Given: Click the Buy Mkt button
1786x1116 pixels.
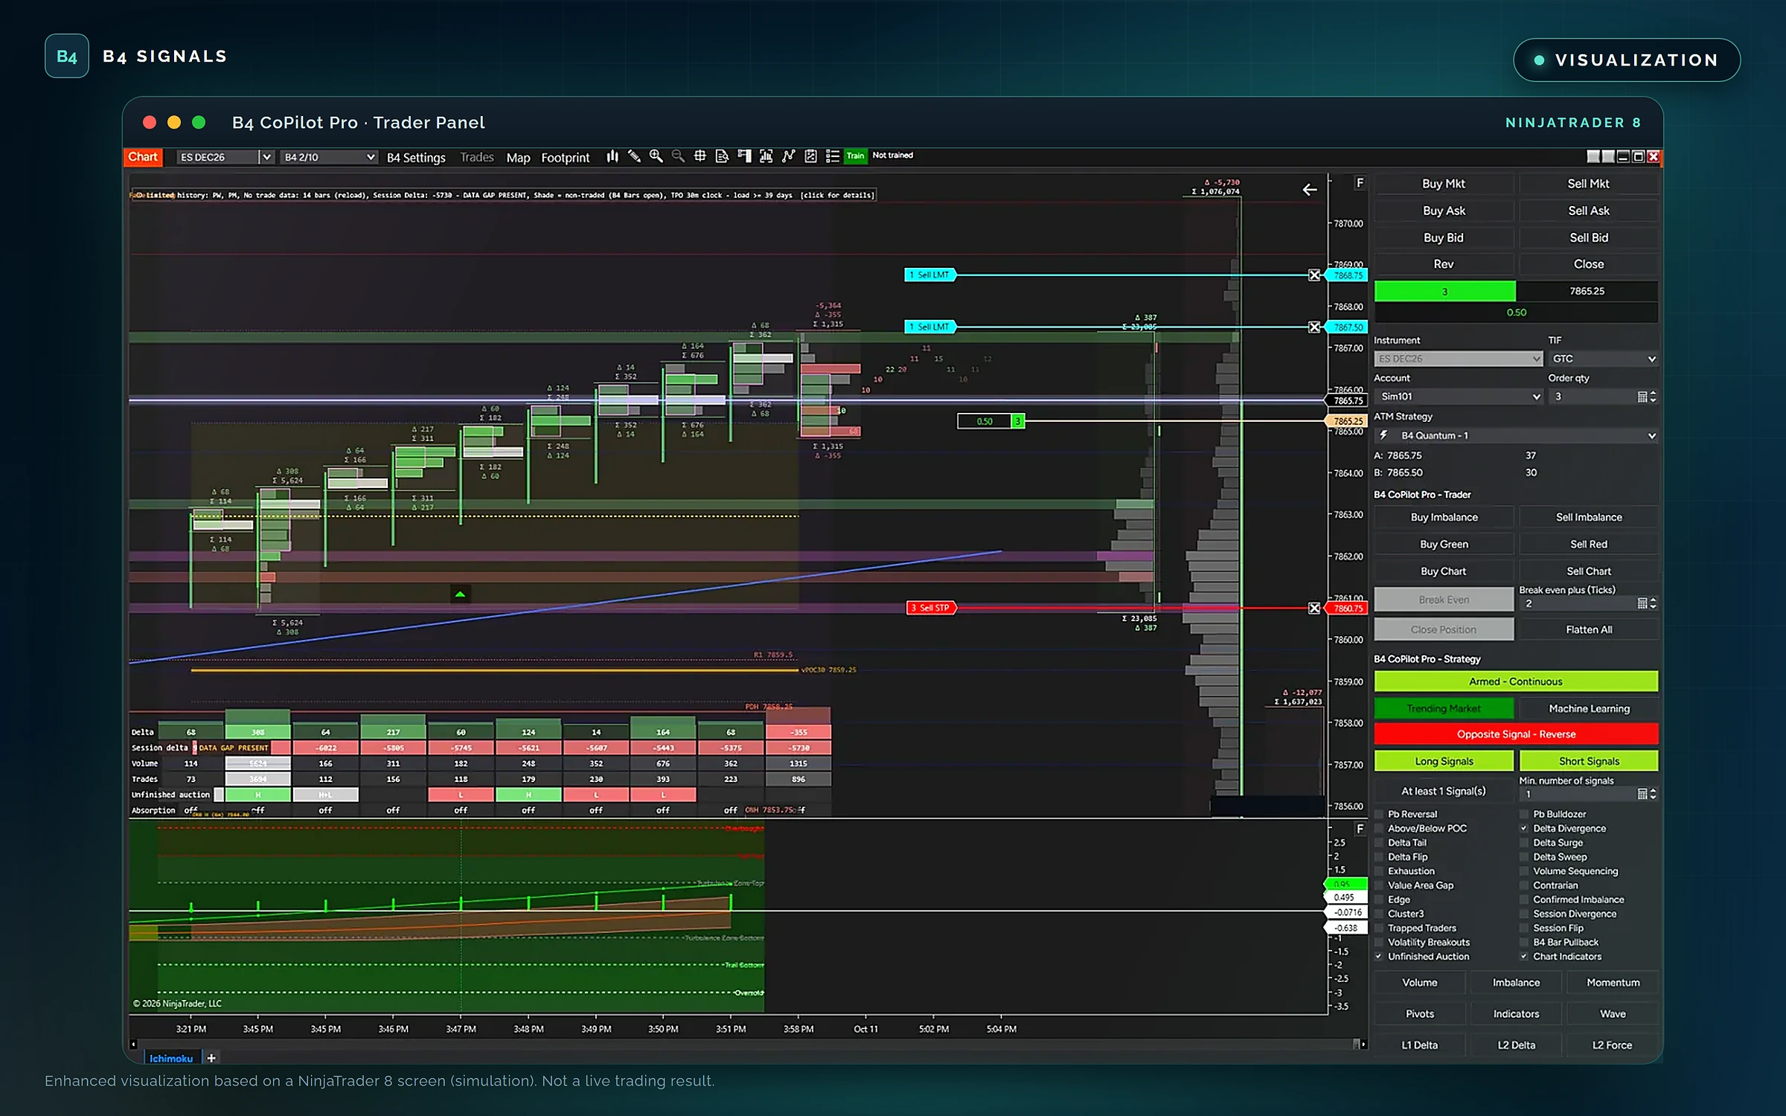Looking at the screenshot, I should tap(1444, 184).
